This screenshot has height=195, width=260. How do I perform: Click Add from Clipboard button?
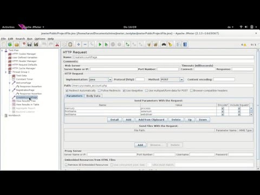[151, 120]
